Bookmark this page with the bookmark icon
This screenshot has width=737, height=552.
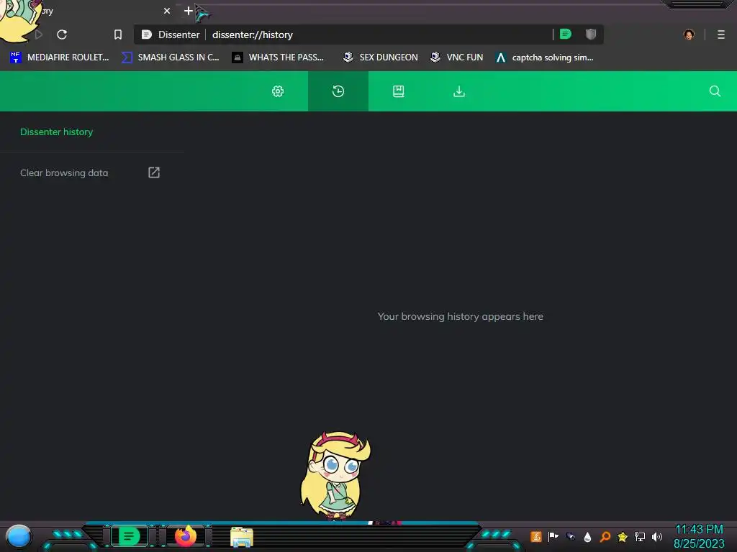click(x=118, y=34)
